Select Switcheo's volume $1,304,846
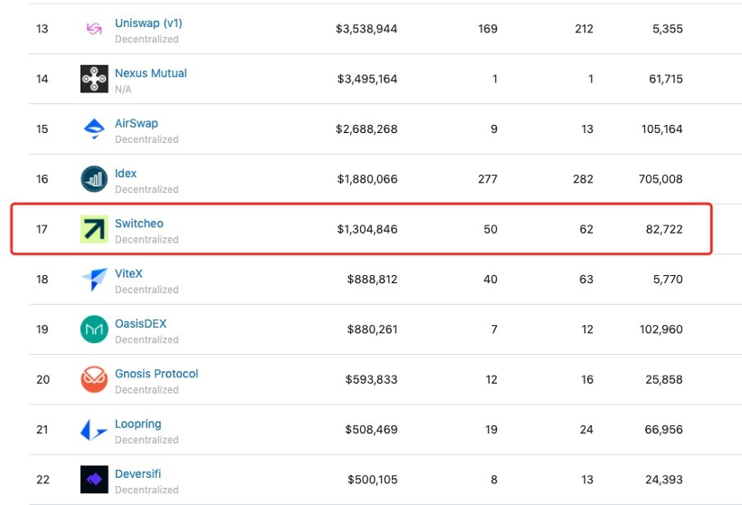 tap(367, 230)
